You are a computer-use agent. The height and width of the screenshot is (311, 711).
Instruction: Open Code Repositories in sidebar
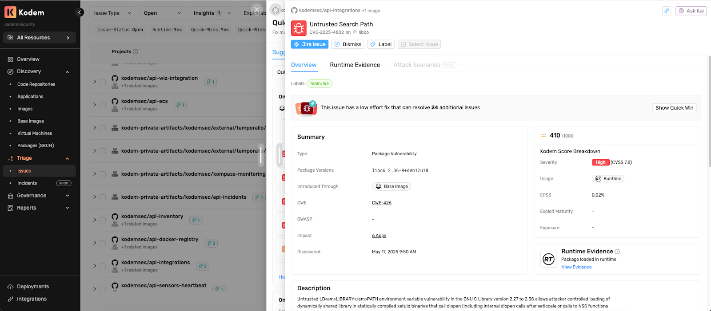point(36,84)
